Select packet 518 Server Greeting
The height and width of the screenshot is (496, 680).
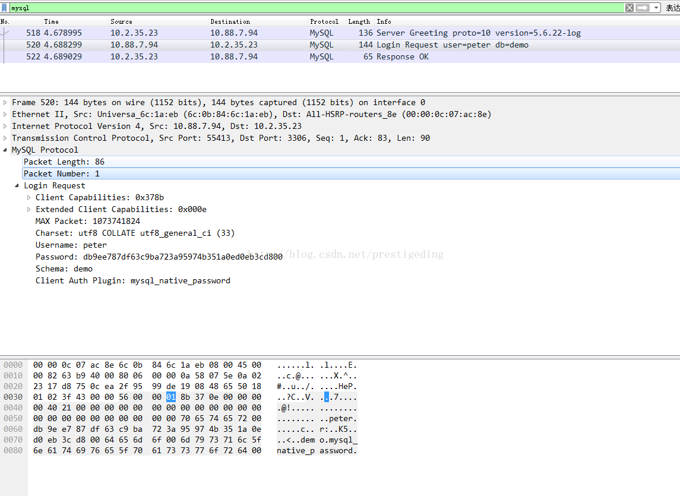pos(340,33)
